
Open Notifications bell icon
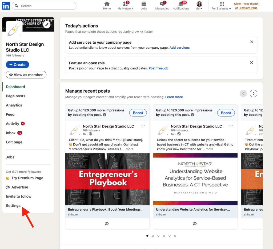(181, 4)
